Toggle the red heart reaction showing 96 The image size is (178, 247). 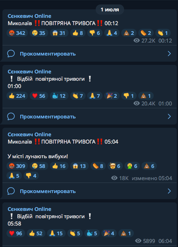click(16, 234)
